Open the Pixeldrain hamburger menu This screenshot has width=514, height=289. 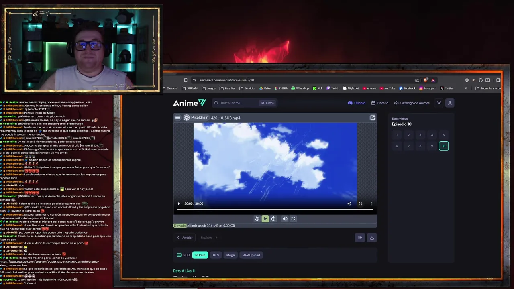tap(177, 118)
